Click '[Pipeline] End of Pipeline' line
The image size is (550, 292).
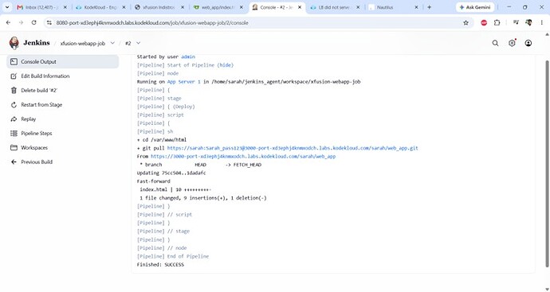click(x=173, y=256)
